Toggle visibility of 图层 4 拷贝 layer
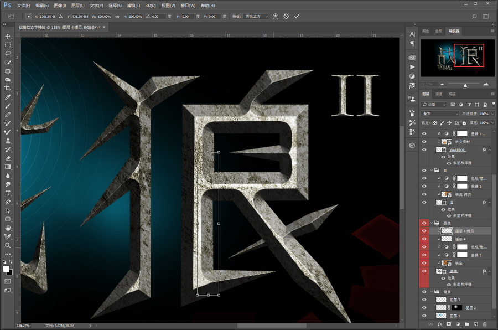 tap(424, 230)
